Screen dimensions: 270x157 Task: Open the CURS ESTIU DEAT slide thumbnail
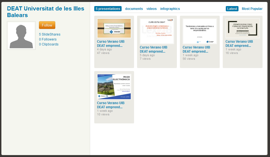[157, 31]
